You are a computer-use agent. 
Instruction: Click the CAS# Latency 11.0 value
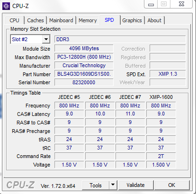point(130,114)
